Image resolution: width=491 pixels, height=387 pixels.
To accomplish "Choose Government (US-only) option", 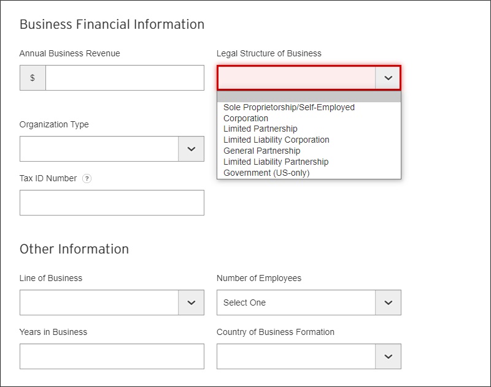I will (x=309, y=173).
